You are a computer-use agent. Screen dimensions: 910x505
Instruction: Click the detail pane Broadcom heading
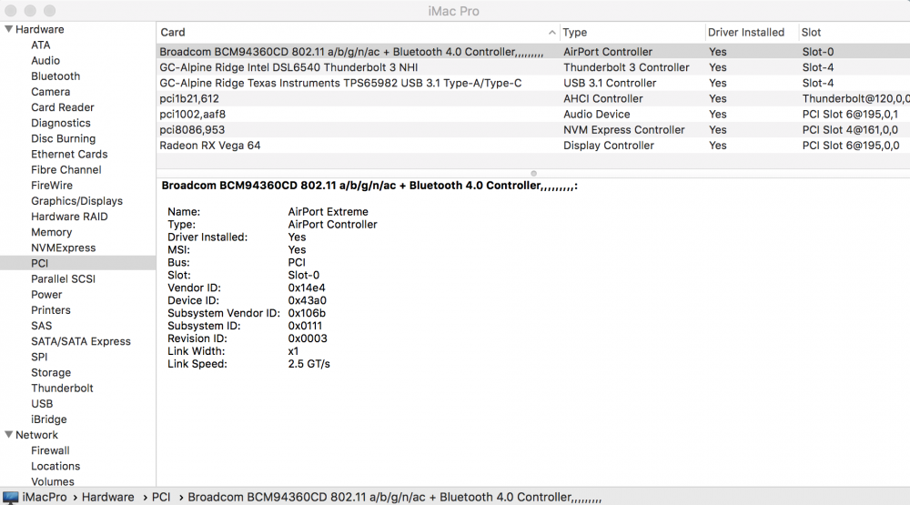369,186
